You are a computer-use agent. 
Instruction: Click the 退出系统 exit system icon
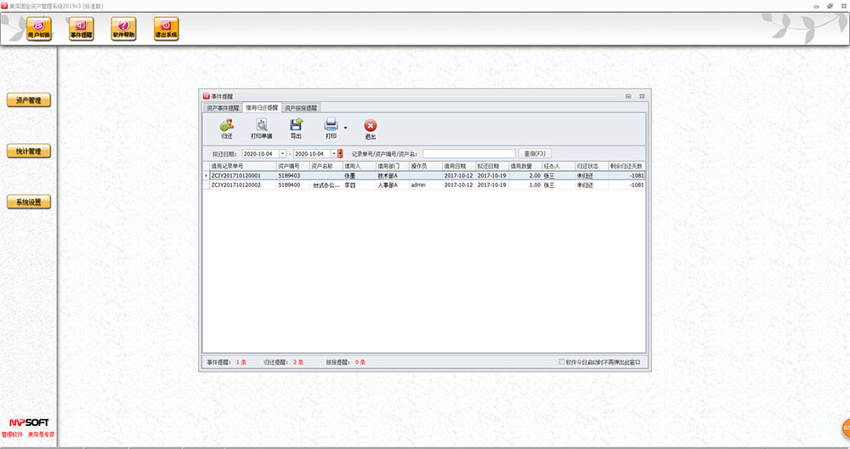(x=167, y=31)
